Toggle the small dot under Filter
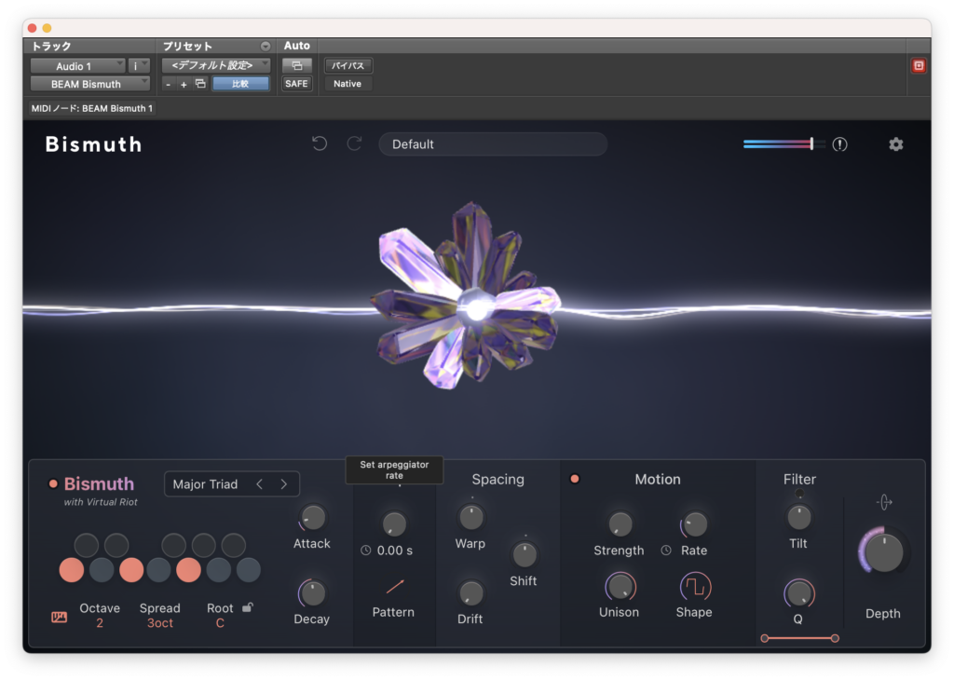The image size is (954, 680). [798, 494]
